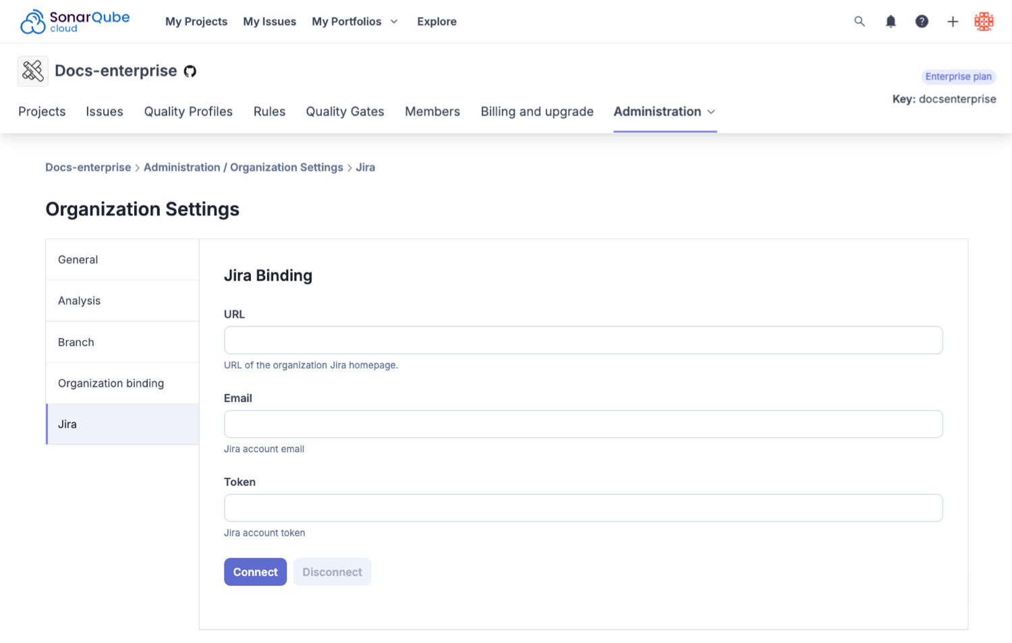Click the Connect button
Image resolution: width=1012 pixels, height=643 pixels.
[255, 572]
